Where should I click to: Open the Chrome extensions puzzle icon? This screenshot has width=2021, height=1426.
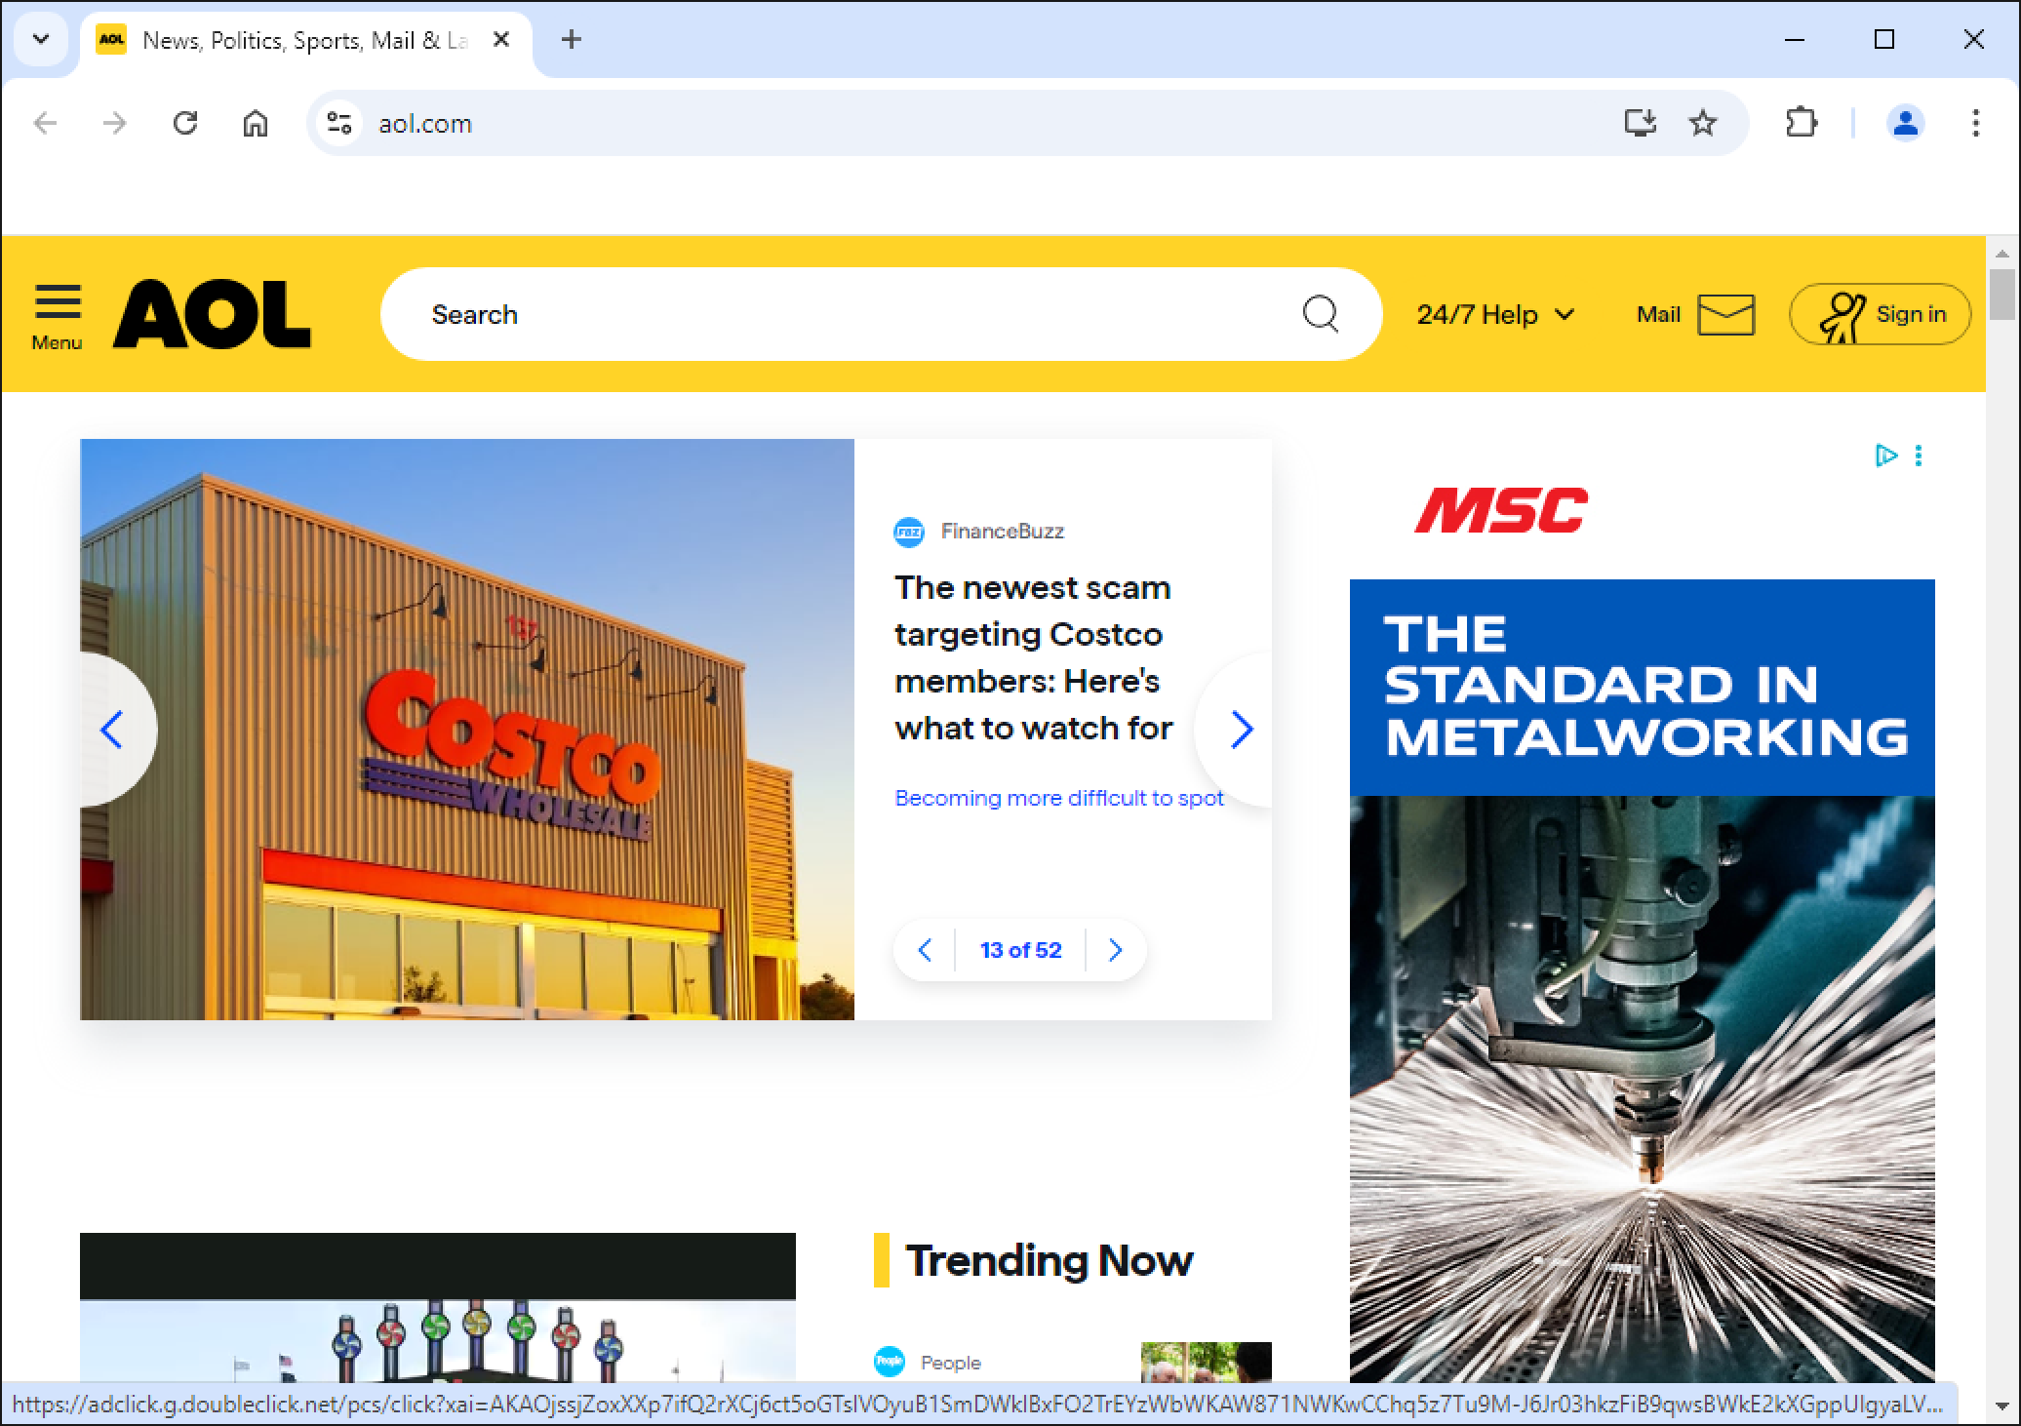(x=1801, y=123)
